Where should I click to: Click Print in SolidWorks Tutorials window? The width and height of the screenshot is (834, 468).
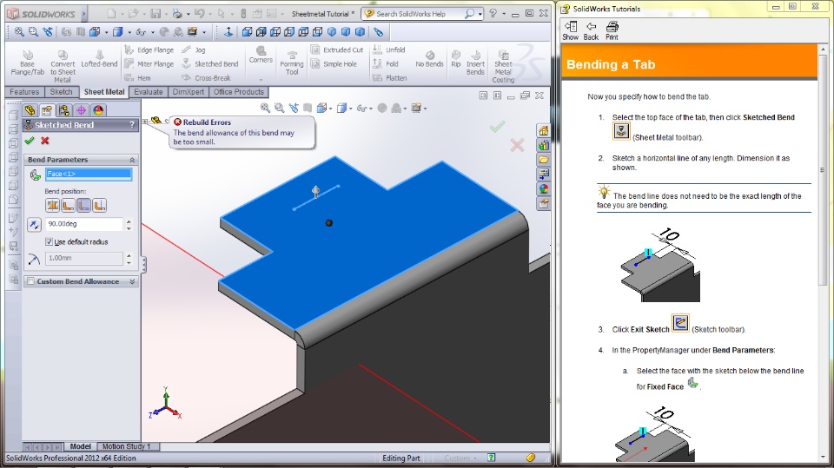pos(612,31)
